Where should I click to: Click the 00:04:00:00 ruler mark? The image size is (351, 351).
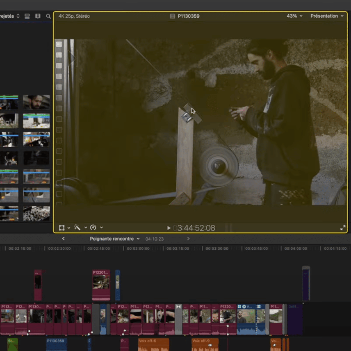pyautogui.click(x=296, y=248)
